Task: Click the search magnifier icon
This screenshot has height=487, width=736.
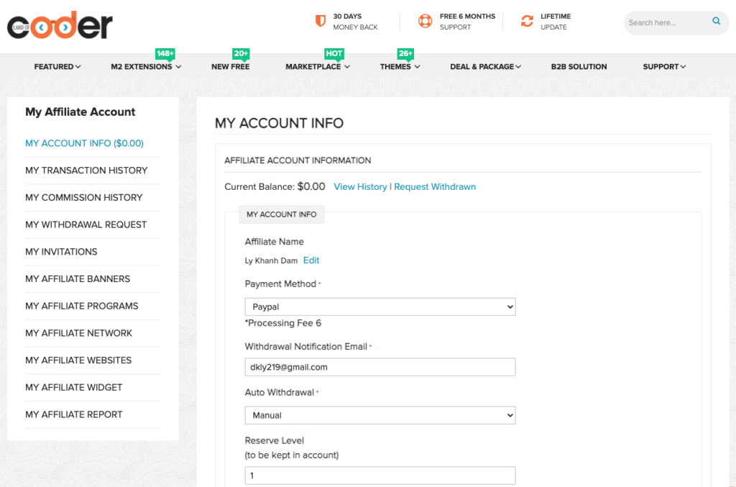Action: 716,22
